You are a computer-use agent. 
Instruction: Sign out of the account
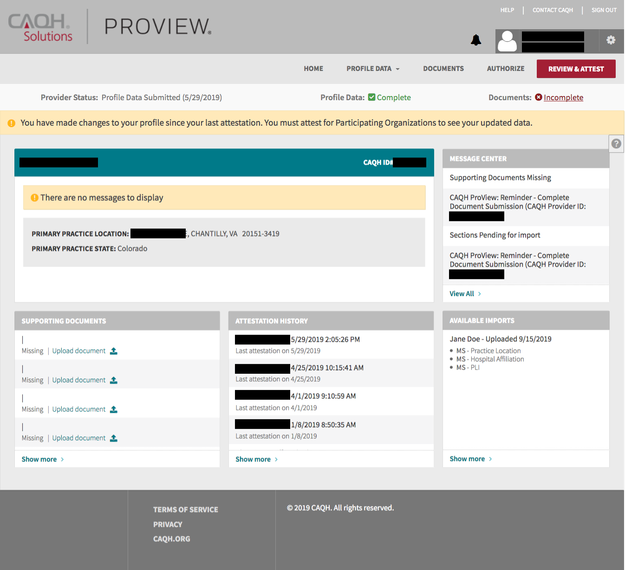tap(604, 10)
